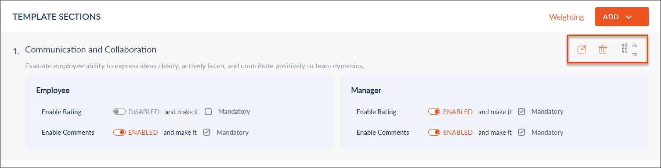Check Employee rating Mandatory checkbox
661x168 pixels.
(x=209, y=112)
